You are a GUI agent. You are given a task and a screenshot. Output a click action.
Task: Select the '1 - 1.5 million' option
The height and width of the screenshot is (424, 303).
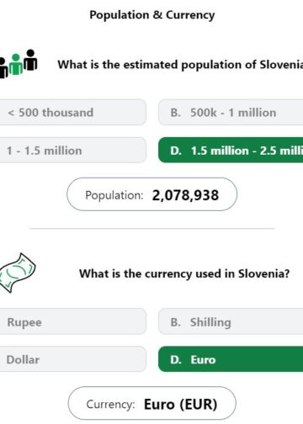click(x=72, y=150)
